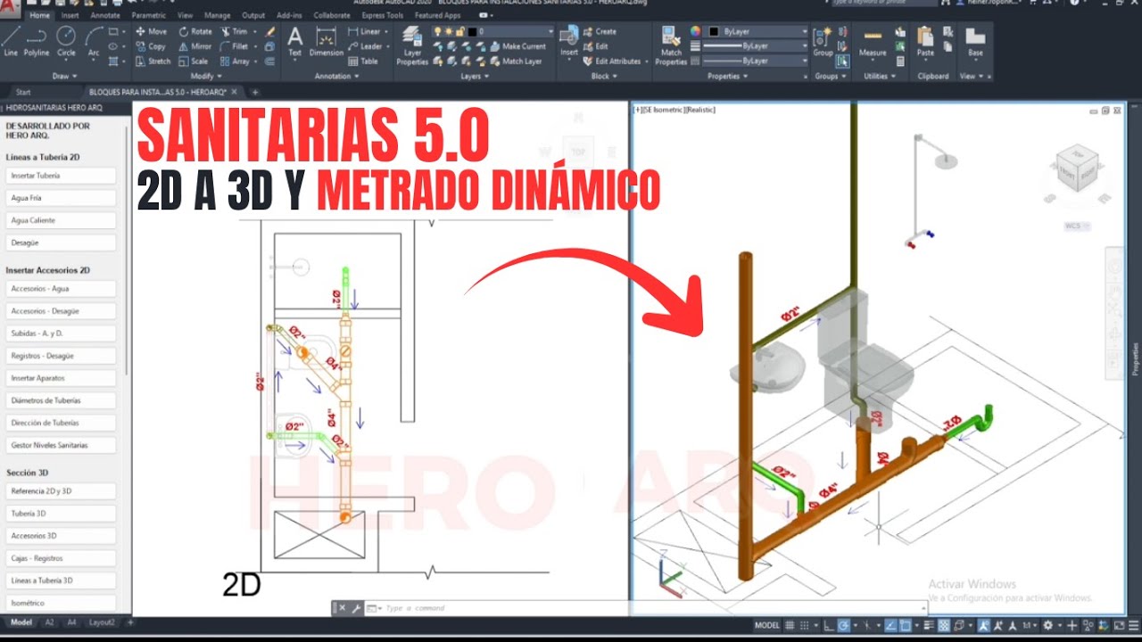Click the Make Current layer button

pyautogui.click(x=517, y=46)
